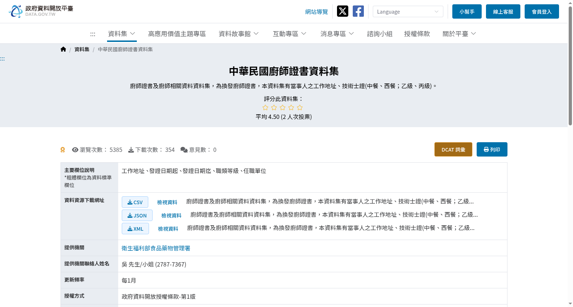Open 衛生福利部食品藥物管理署 agency link

pos(156,248)
